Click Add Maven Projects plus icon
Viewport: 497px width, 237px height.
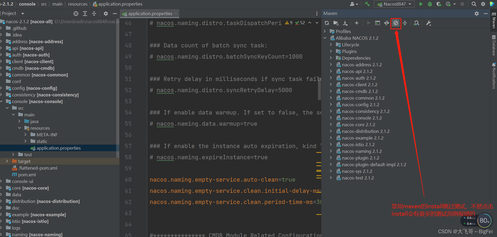(357, 23)
